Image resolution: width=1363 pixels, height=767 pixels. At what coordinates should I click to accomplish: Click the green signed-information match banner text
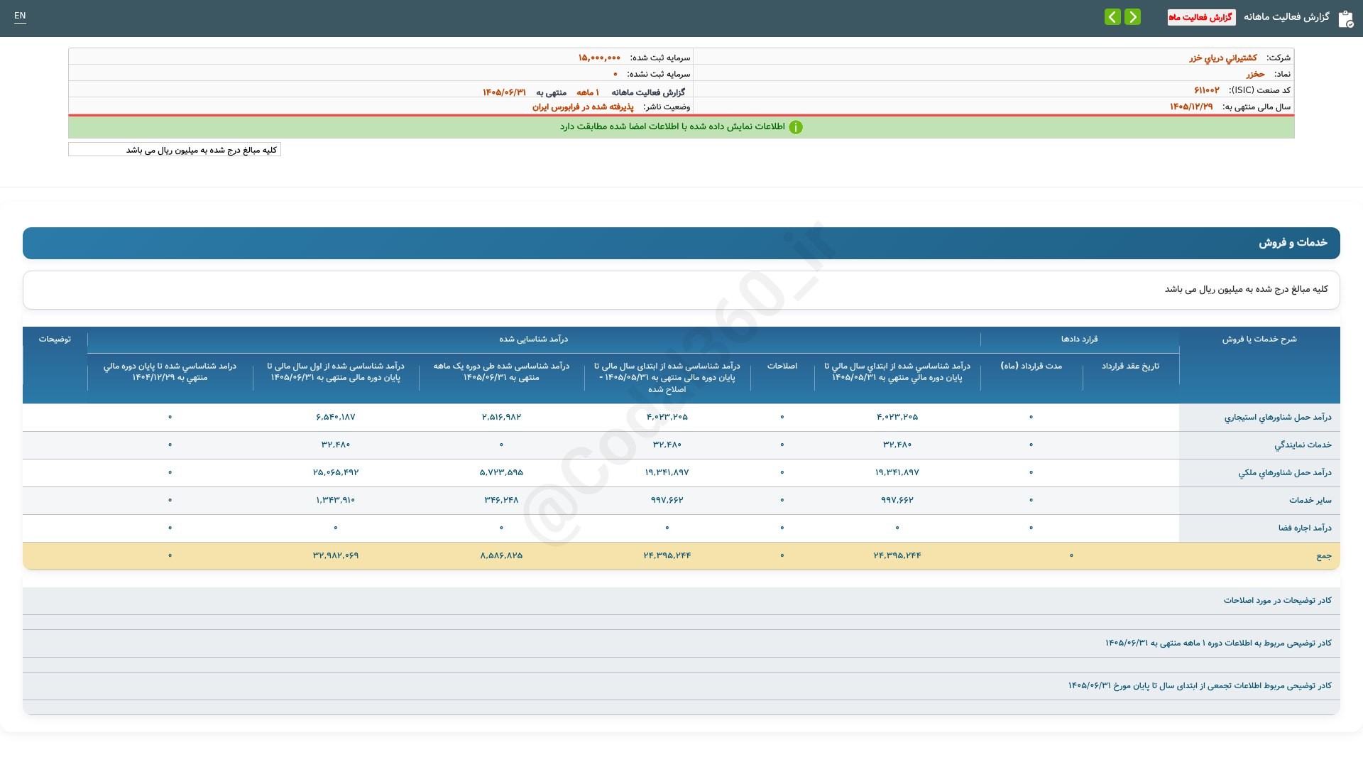672,126
